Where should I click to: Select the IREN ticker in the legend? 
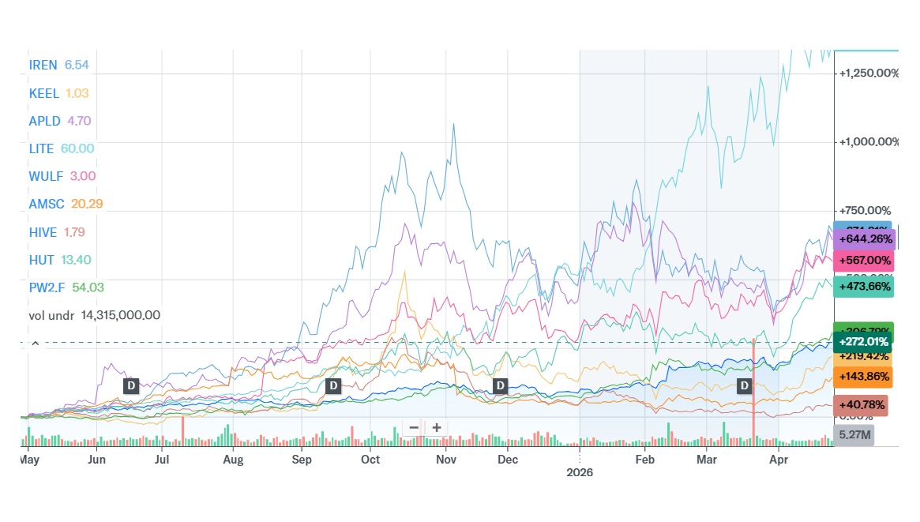point(43,65)
